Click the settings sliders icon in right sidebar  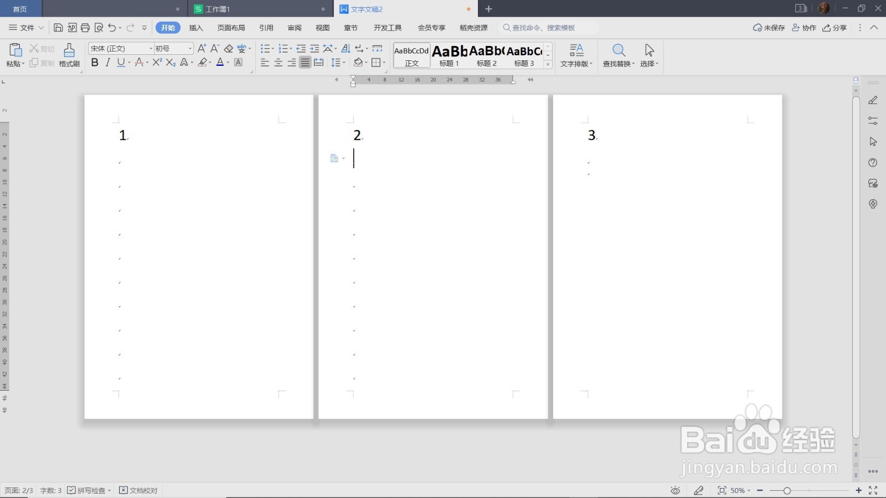pyautogui.click(x=873, y=121)
